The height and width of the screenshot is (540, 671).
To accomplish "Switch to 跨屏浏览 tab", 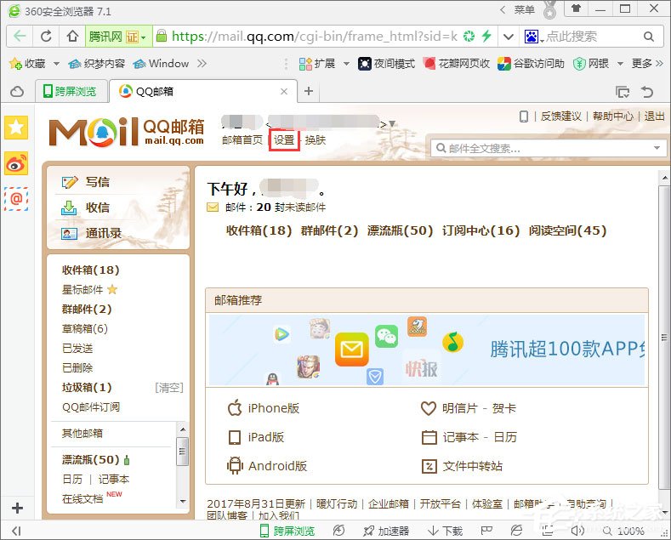I will [71, 92].
